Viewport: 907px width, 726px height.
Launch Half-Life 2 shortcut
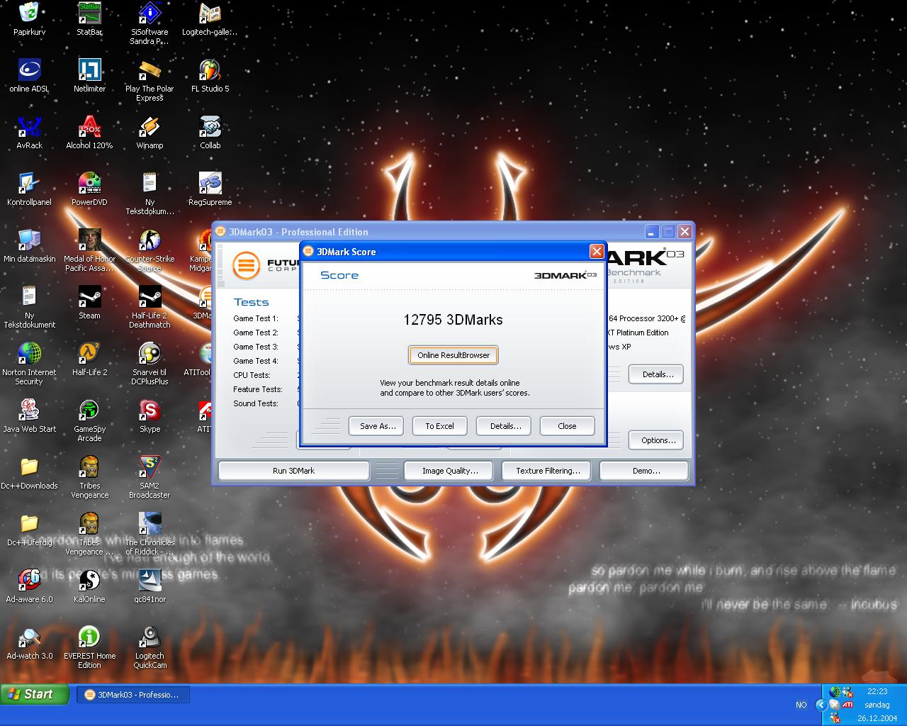point(89,359)
